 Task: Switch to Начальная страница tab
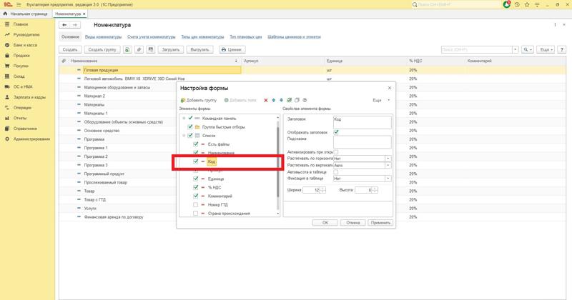point(26,14)
